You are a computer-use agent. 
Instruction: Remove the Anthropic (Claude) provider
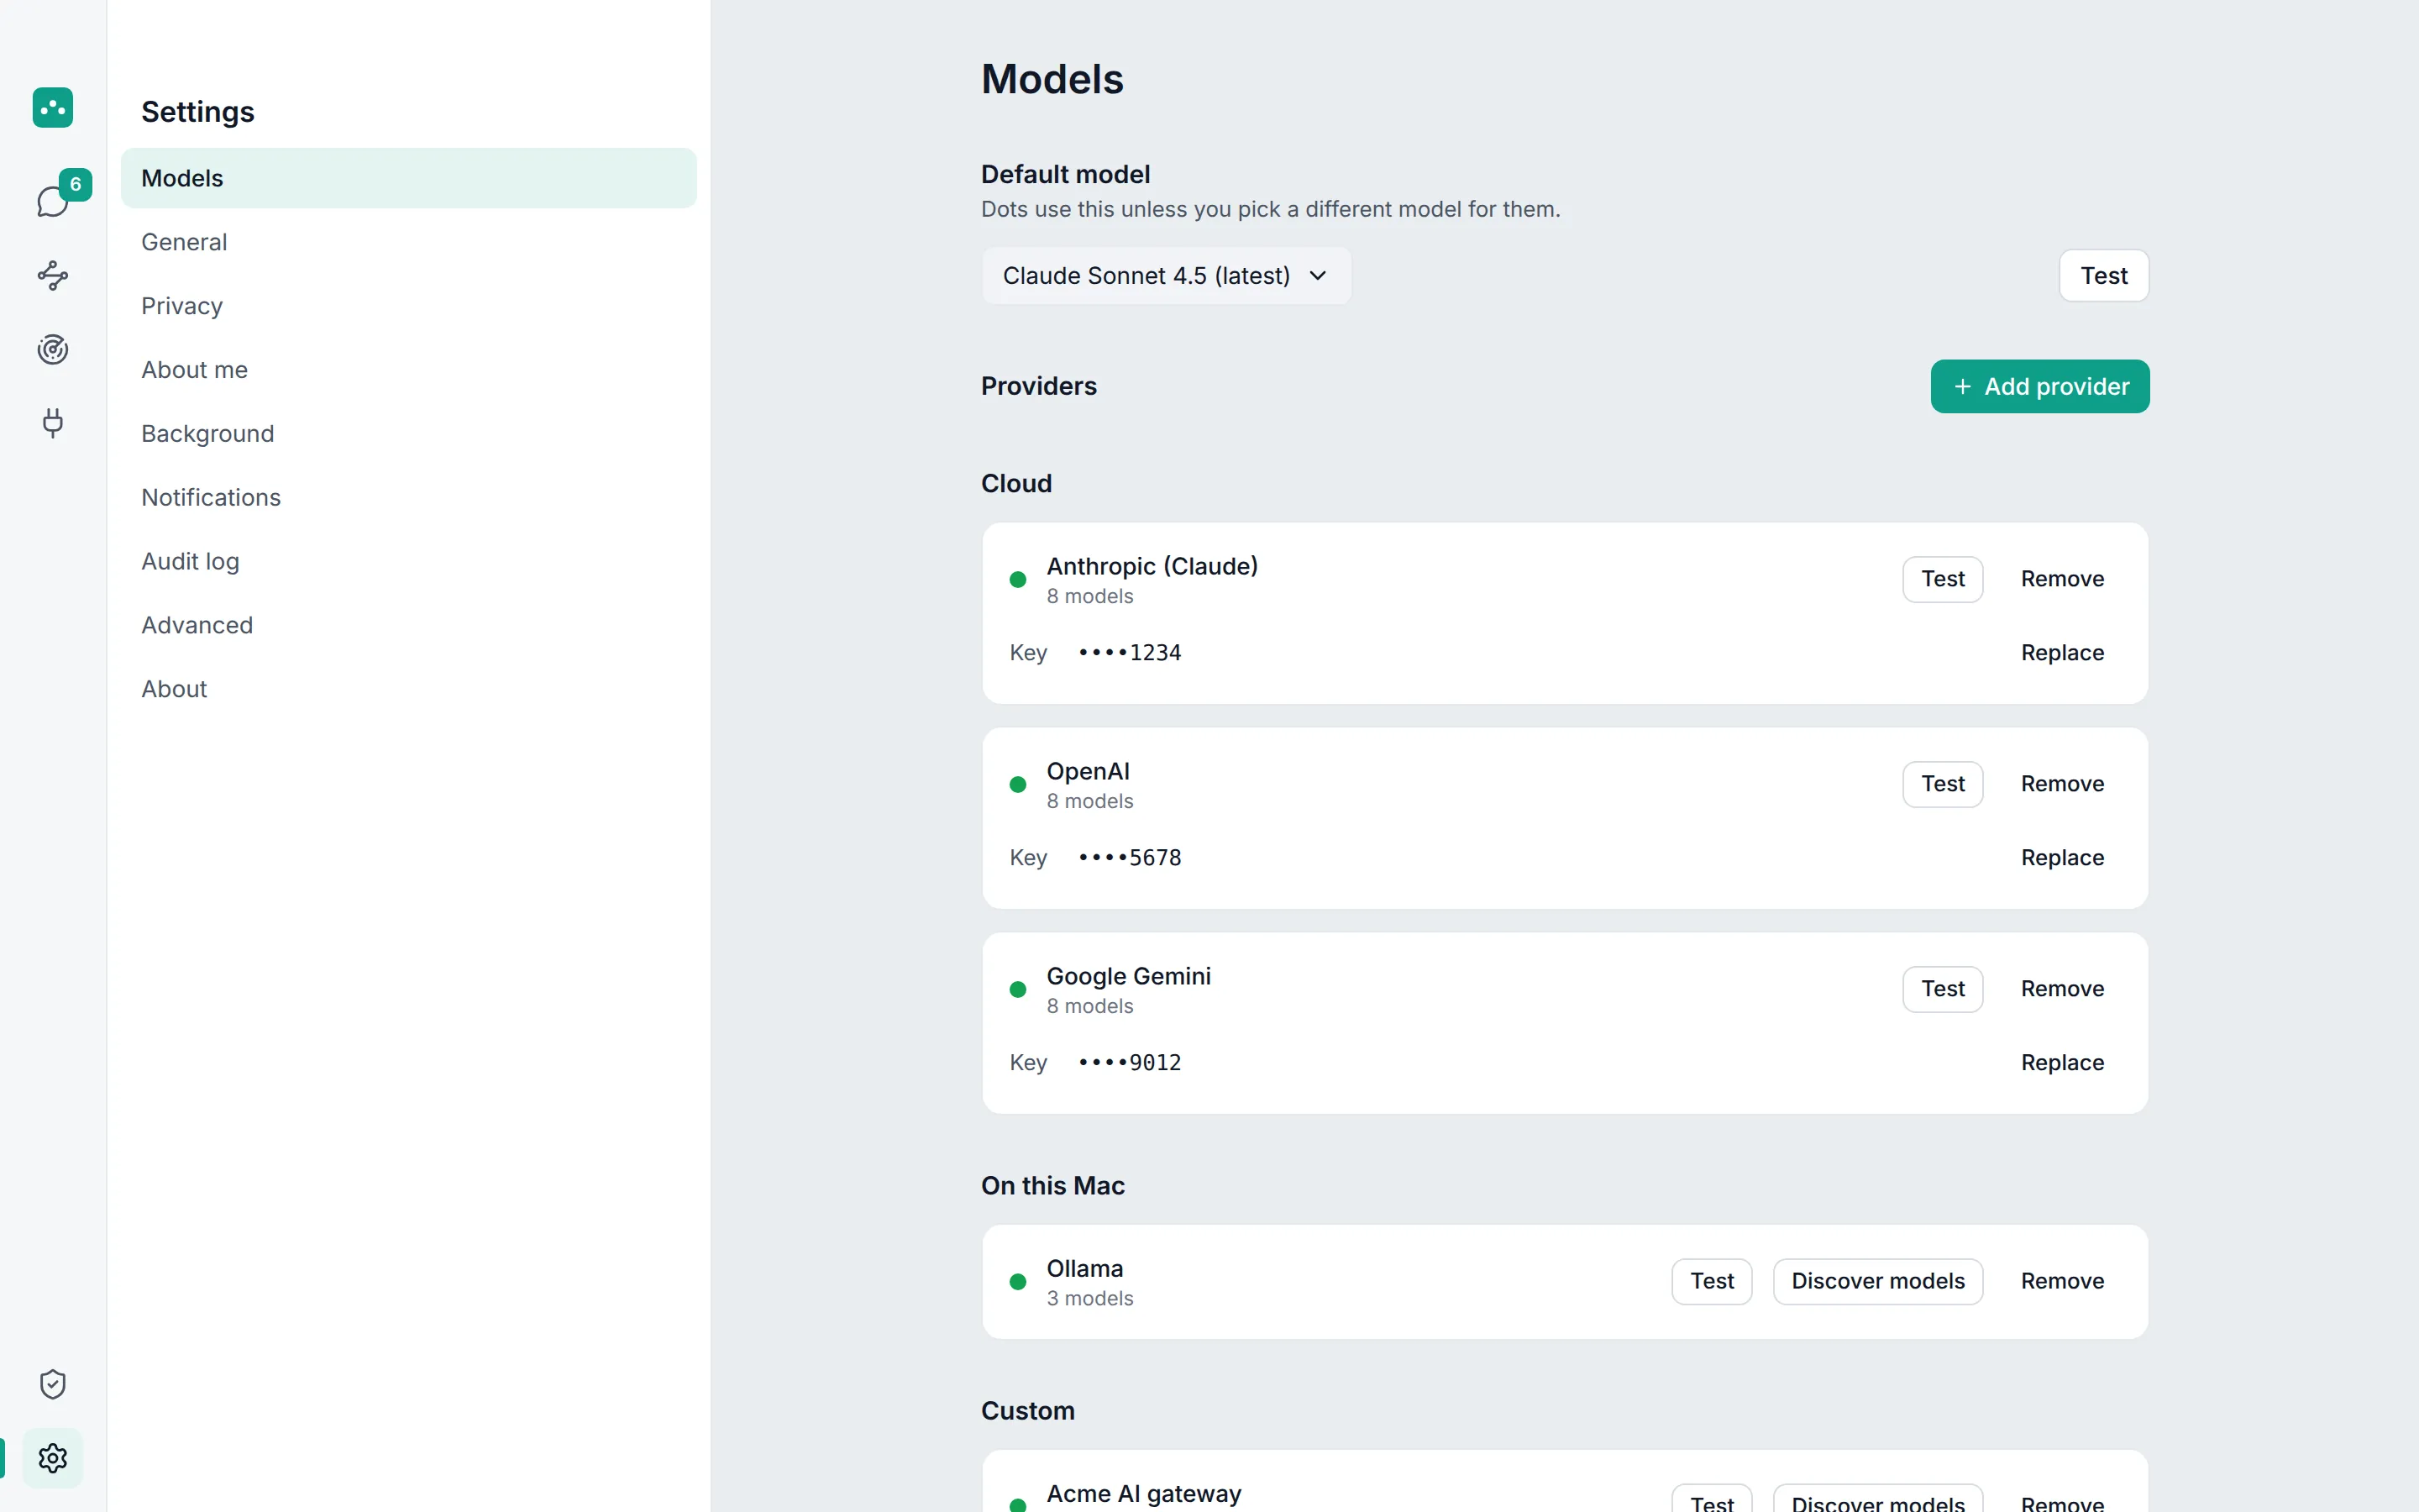tap(2062, 579)
